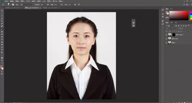Click toolbar background color swatch
This screenshot has height=103, width=192.
tap(2, 69)
